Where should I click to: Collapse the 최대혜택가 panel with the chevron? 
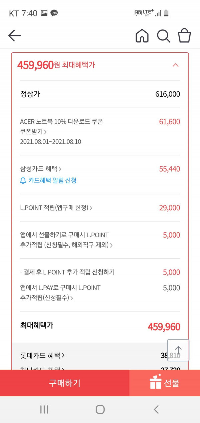(x=176, y=65)
